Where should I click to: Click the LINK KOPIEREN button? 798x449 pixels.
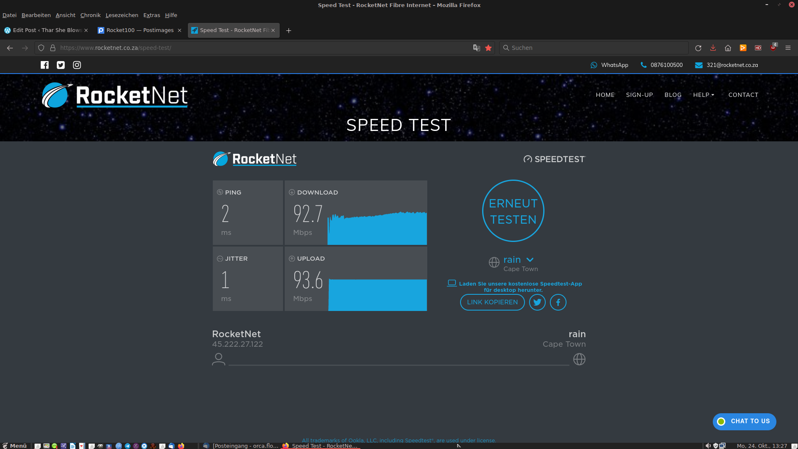pos(493,302)
